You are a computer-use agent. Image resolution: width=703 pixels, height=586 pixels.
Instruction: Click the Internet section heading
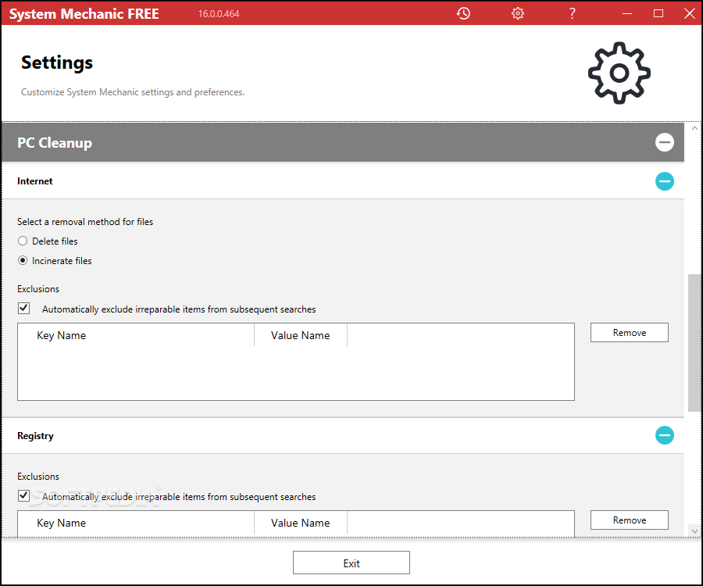35,181
